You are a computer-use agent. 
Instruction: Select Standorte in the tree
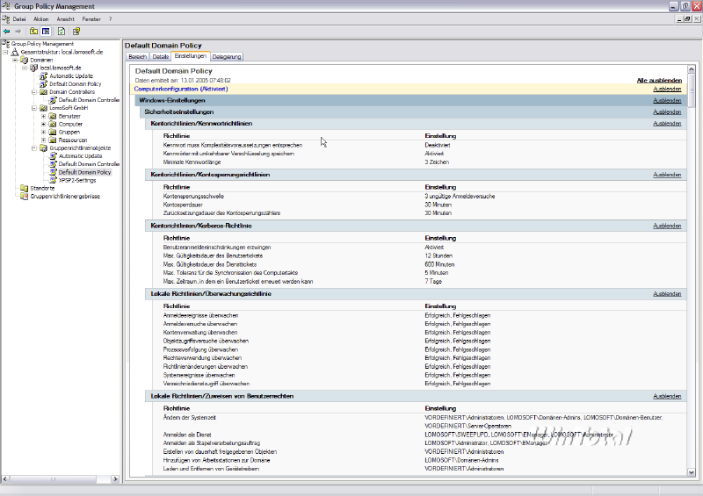coord(42,188)
